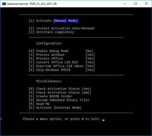Click [Yes] value beside Override Office vNext
This screenshot has height=136, width=152.
[x=90, y=66]
